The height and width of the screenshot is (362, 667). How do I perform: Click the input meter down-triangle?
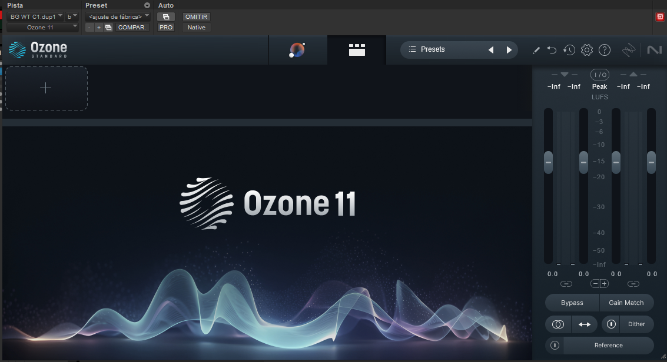565,74
